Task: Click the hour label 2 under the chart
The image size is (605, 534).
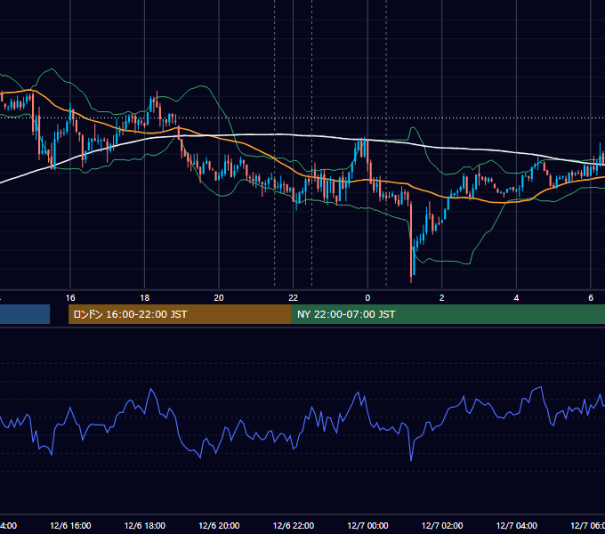Action: tap(442, 298)
